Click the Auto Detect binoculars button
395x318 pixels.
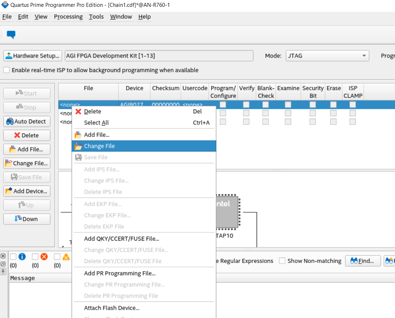[x=27, y=122]
